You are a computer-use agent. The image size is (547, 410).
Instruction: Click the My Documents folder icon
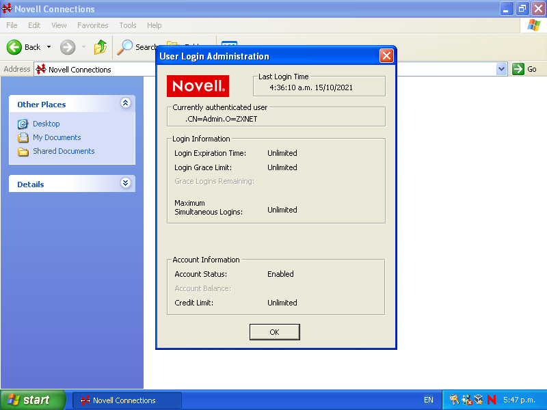[23, 138]
